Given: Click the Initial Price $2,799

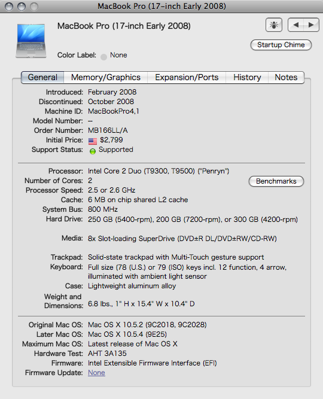Looking at the screenshot, I should coord(111,140).
